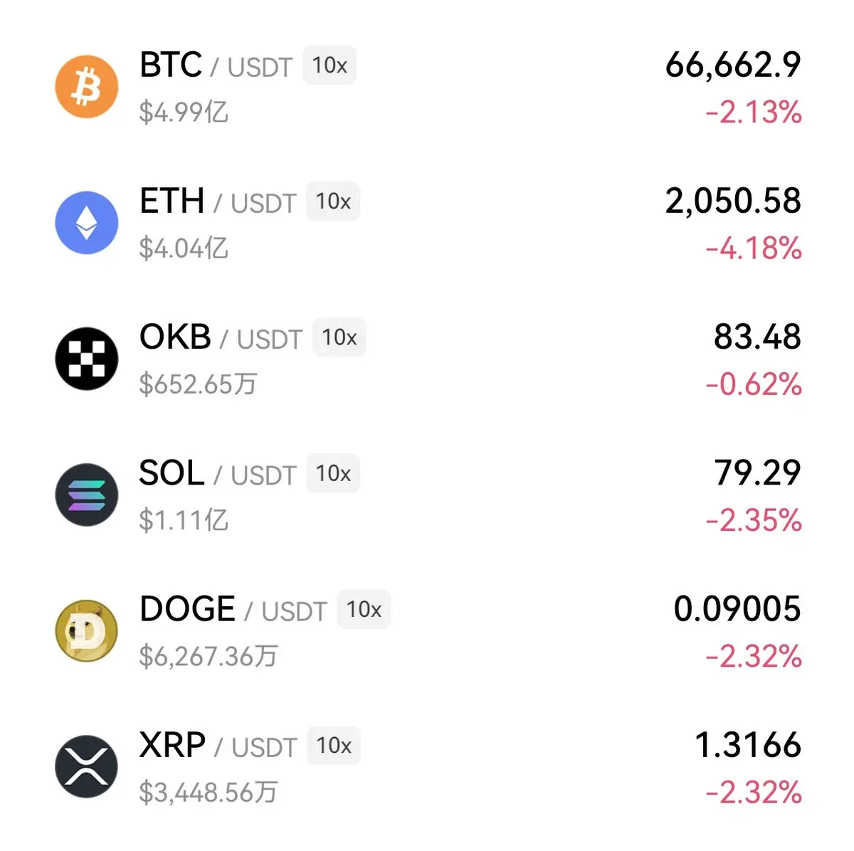
Task: Select the 10x leverage badge beside SOL
Action: click(333, 473)
